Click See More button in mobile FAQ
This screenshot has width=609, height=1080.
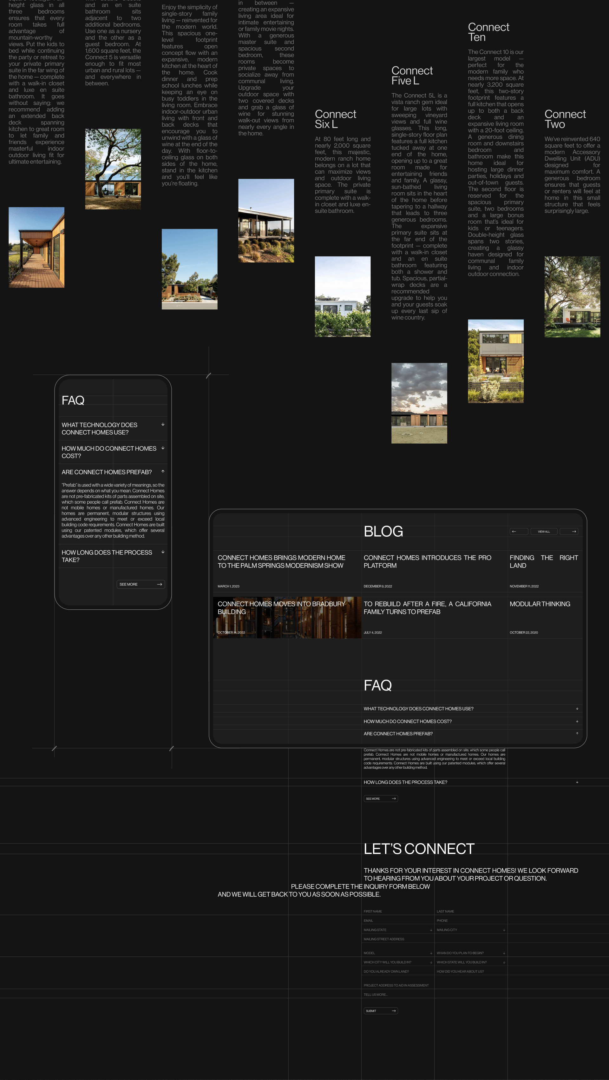[x=141, y=584]
